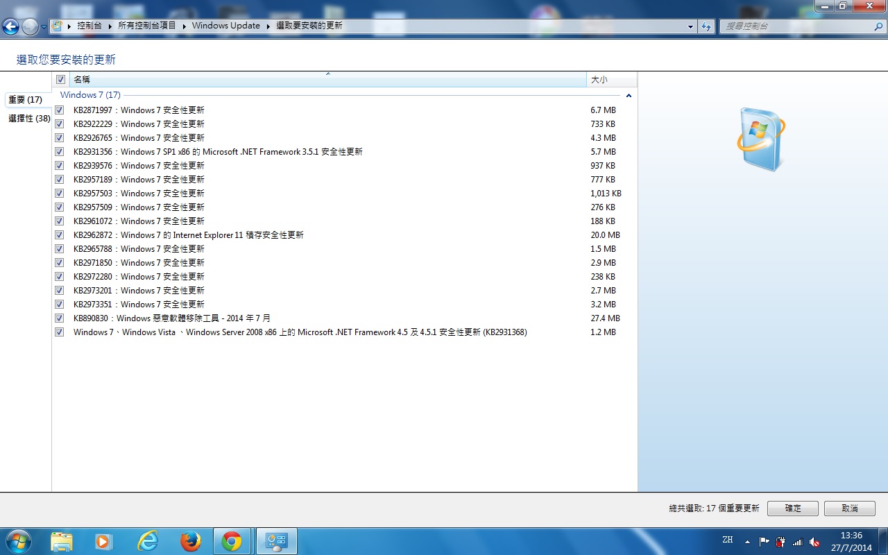888x555 pixels.
Task: Select the KB2965788 update row text
Action: pyautogui.click(x=139, y=249)
